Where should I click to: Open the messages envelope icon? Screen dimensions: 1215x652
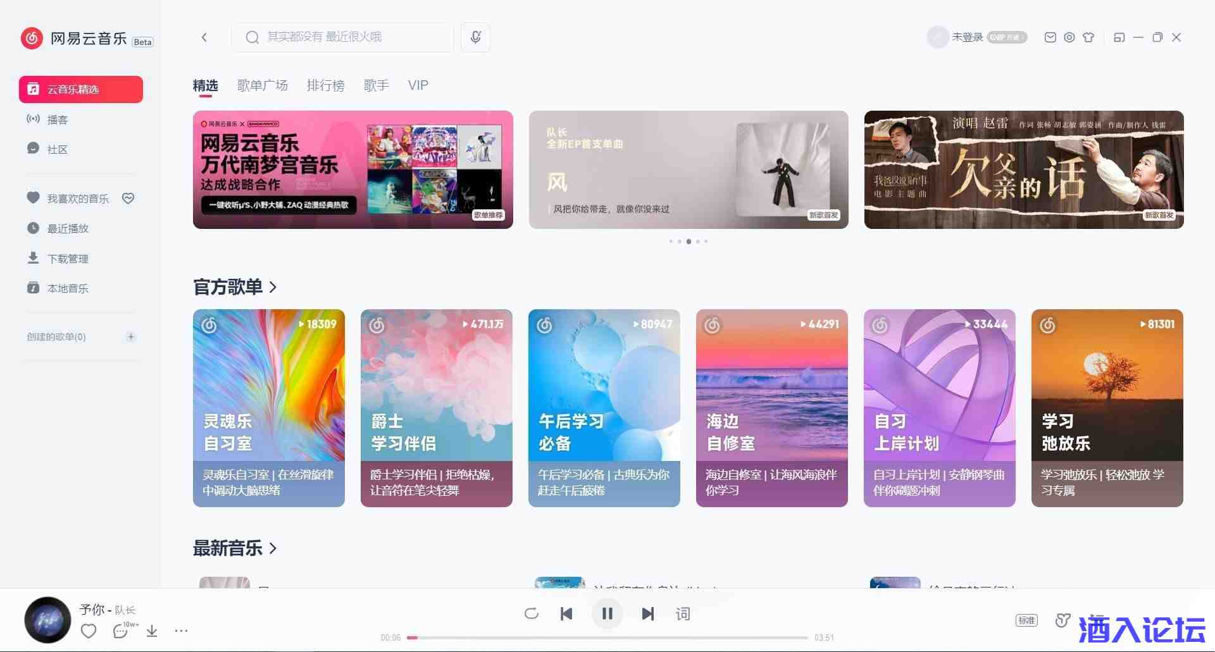pyautogui.click(x=1050, y=37)
